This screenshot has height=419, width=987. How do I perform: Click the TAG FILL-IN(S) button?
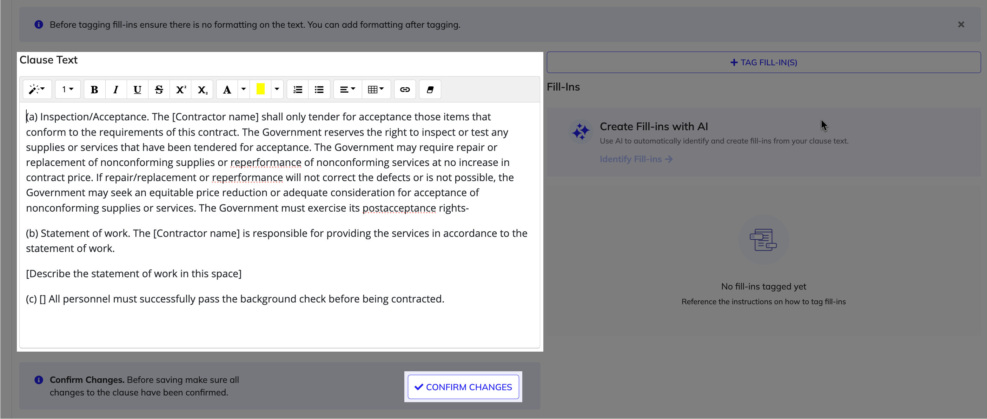[x=763, y=62]
